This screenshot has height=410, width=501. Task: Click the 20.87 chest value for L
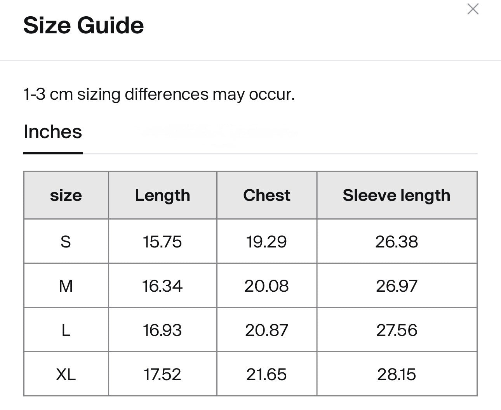pyautogui.click(x=267, y=330)
